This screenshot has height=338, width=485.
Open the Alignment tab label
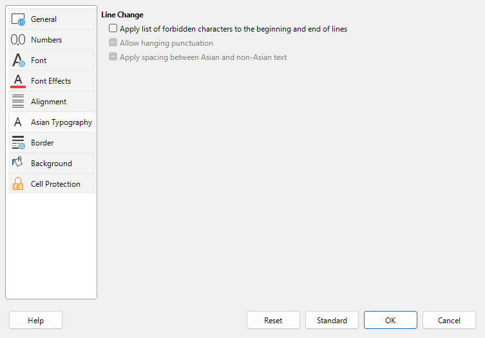point(48,102)
